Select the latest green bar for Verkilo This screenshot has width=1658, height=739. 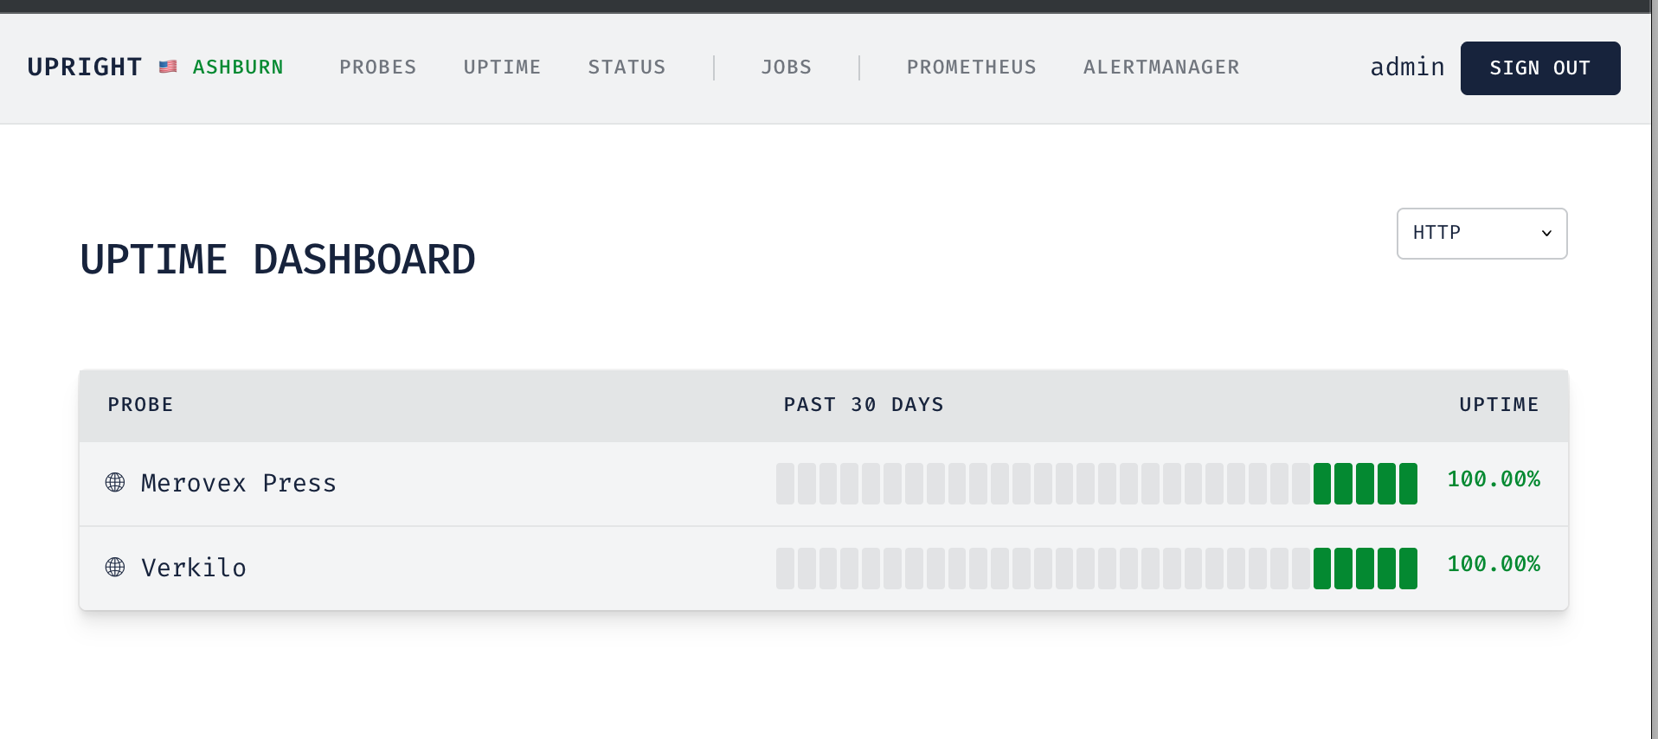tap(1407, 568)
